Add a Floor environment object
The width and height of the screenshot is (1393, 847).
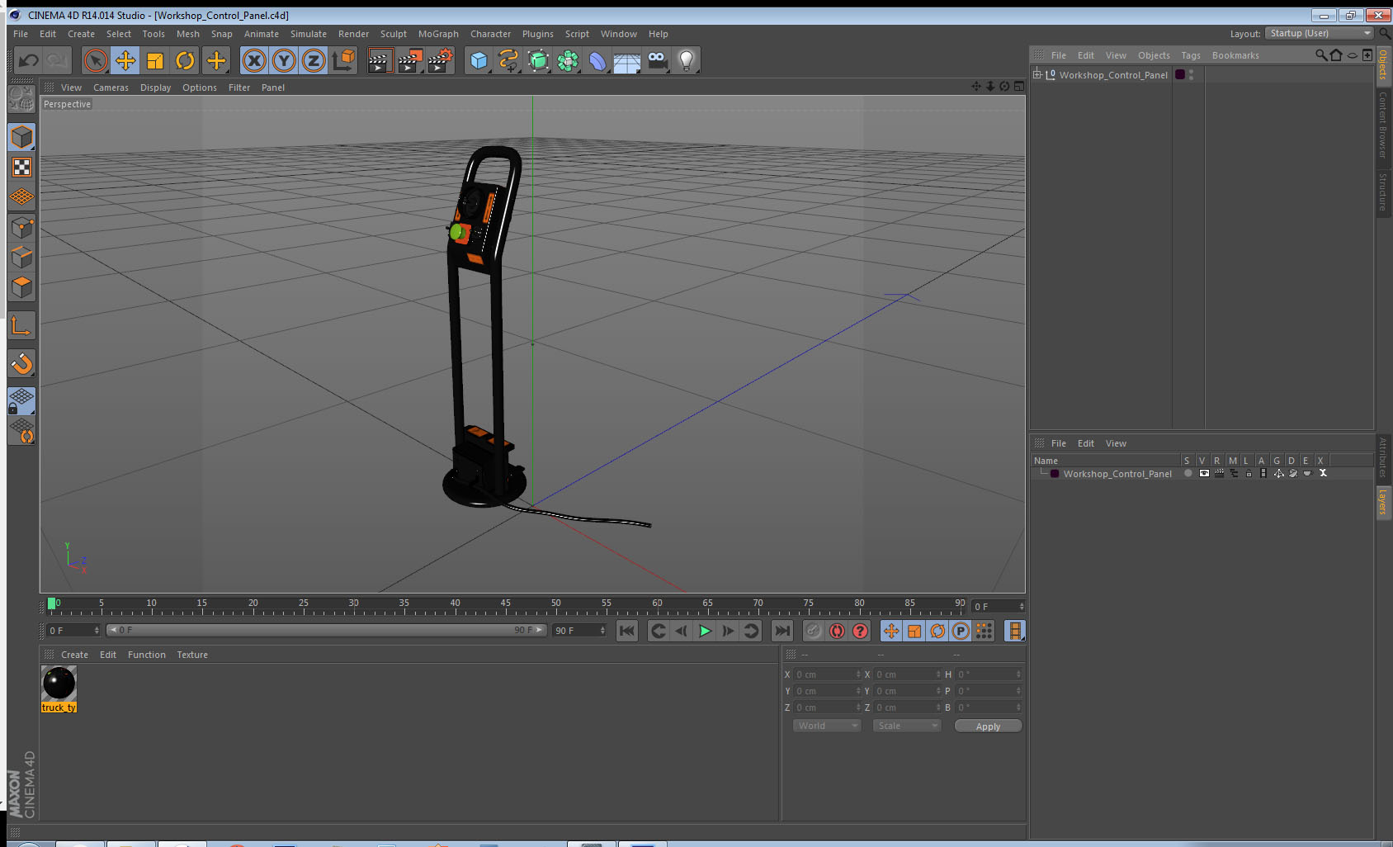[x=627, y=60]
